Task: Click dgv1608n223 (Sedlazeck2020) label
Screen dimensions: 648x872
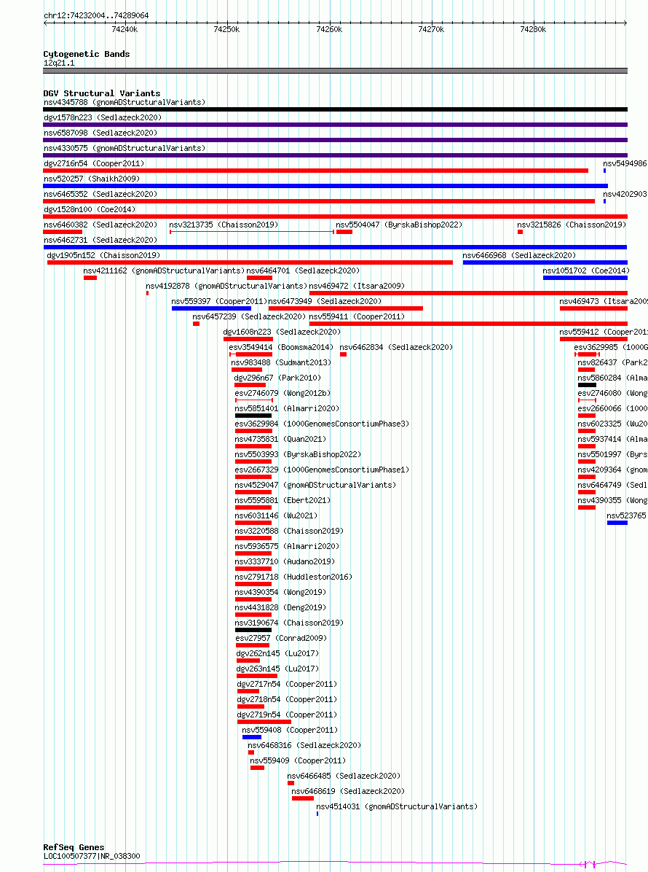Action: click(282, 332)
